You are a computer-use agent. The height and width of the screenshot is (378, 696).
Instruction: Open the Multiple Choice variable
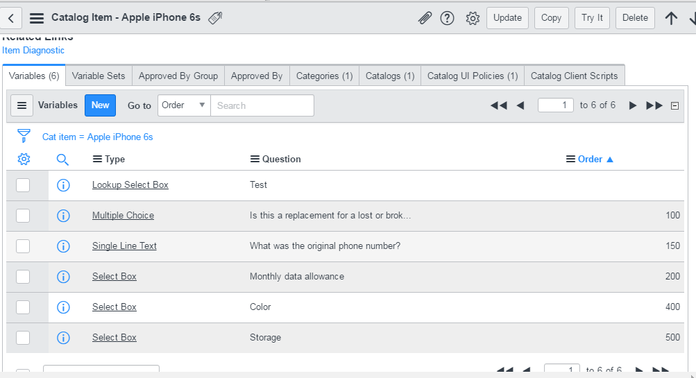123,216
